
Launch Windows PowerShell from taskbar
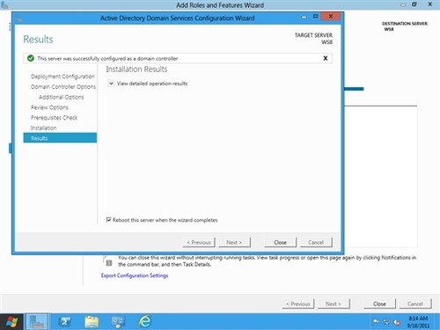(x=64, y=322)
